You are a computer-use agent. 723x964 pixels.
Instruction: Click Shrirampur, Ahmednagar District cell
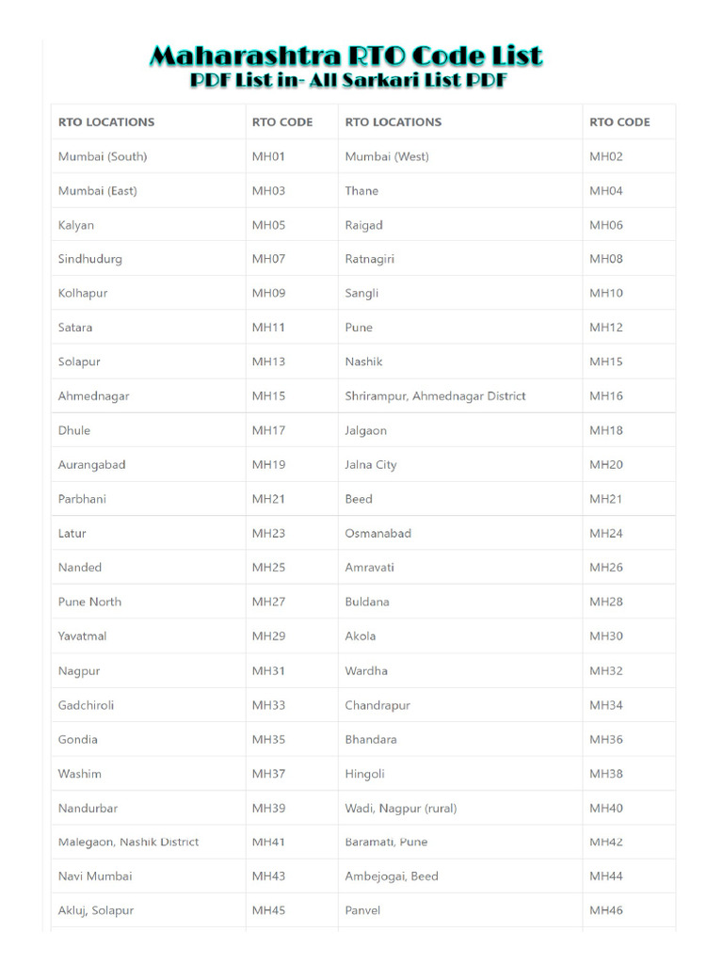pos(435,396)
